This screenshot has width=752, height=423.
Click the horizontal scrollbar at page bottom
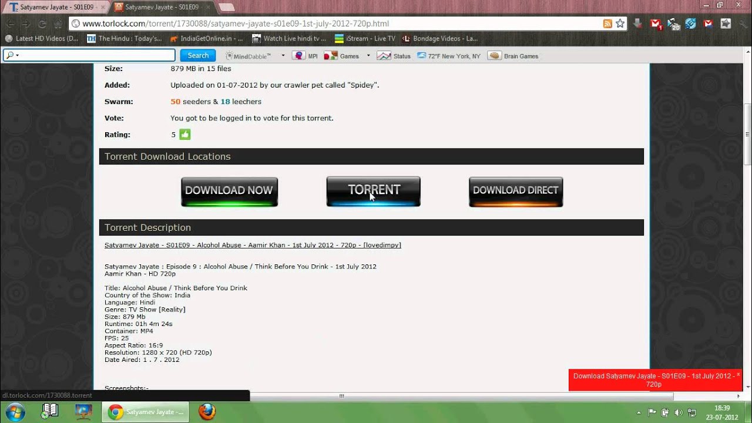coord(341,396)
